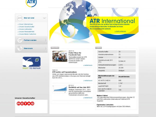The image size is (156, 117).
Task: Click the Meisterhaft row
Action: [x=116, y=83]
